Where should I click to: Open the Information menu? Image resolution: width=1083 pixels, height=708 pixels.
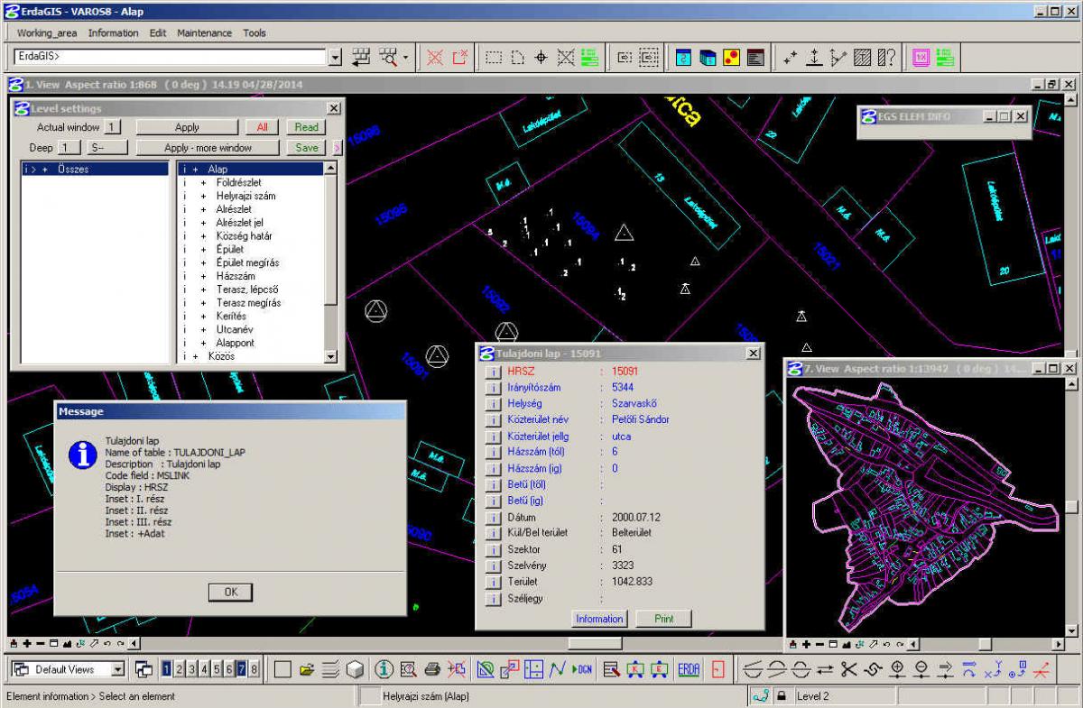[114, 32]
